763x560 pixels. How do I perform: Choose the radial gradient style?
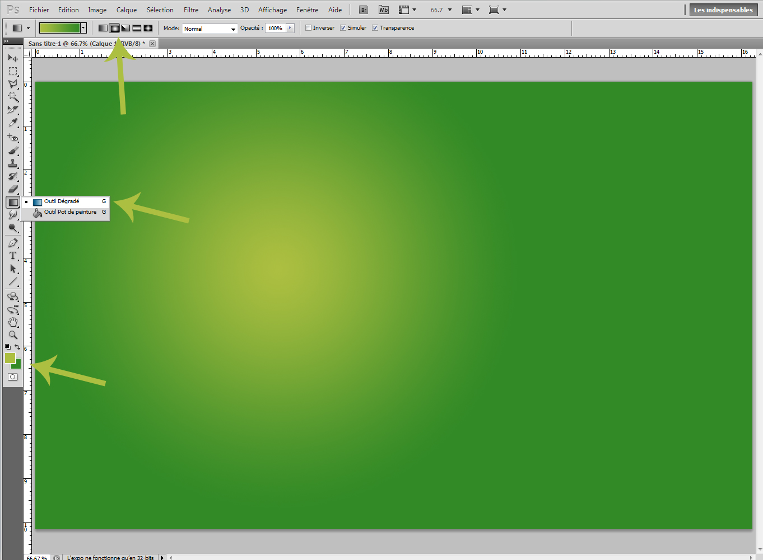(114, 28)
